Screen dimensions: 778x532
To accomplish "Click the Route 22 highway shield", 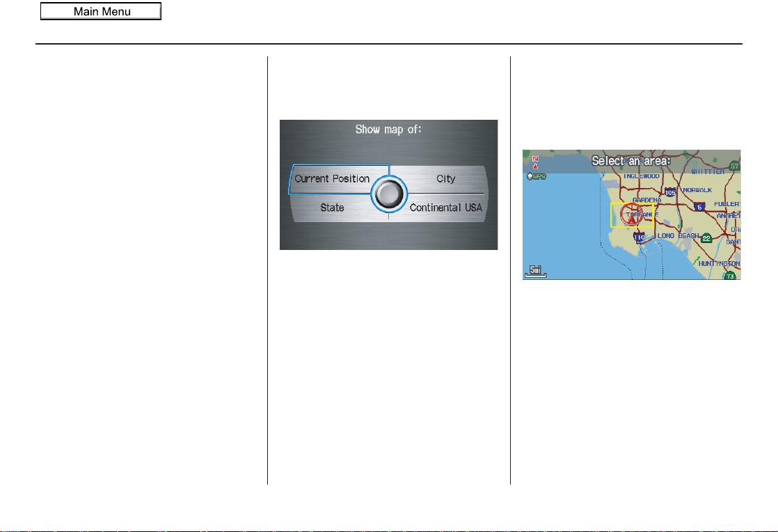I will tap(706, 239).
